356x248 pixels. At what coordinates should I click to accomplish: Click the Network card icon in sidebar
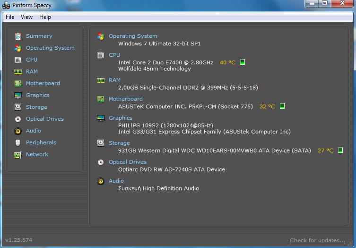tap(18, 155)
